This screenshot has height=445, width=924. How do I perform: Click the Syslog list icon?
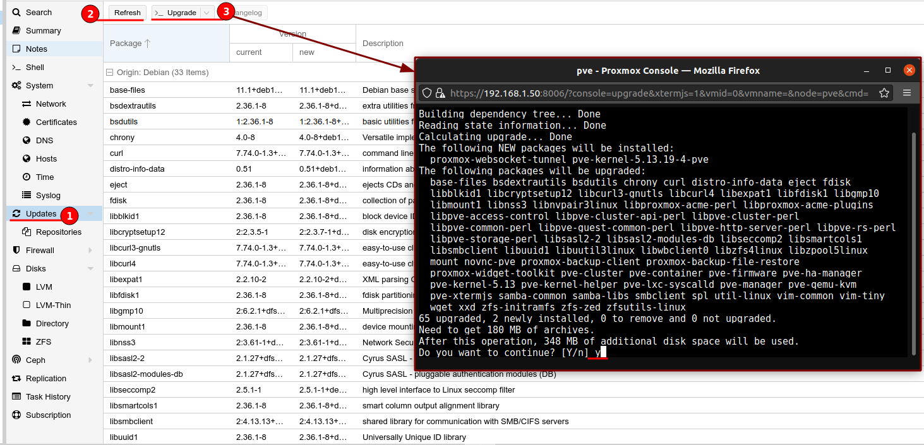pyautogui.click(x=27, y=196)
